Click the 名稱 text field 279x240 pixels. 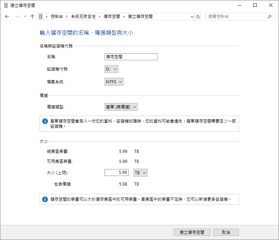[131, 57]
